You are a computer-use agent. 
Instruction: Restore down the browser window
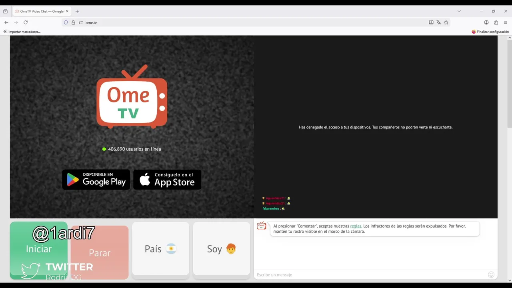click(494, 11)
